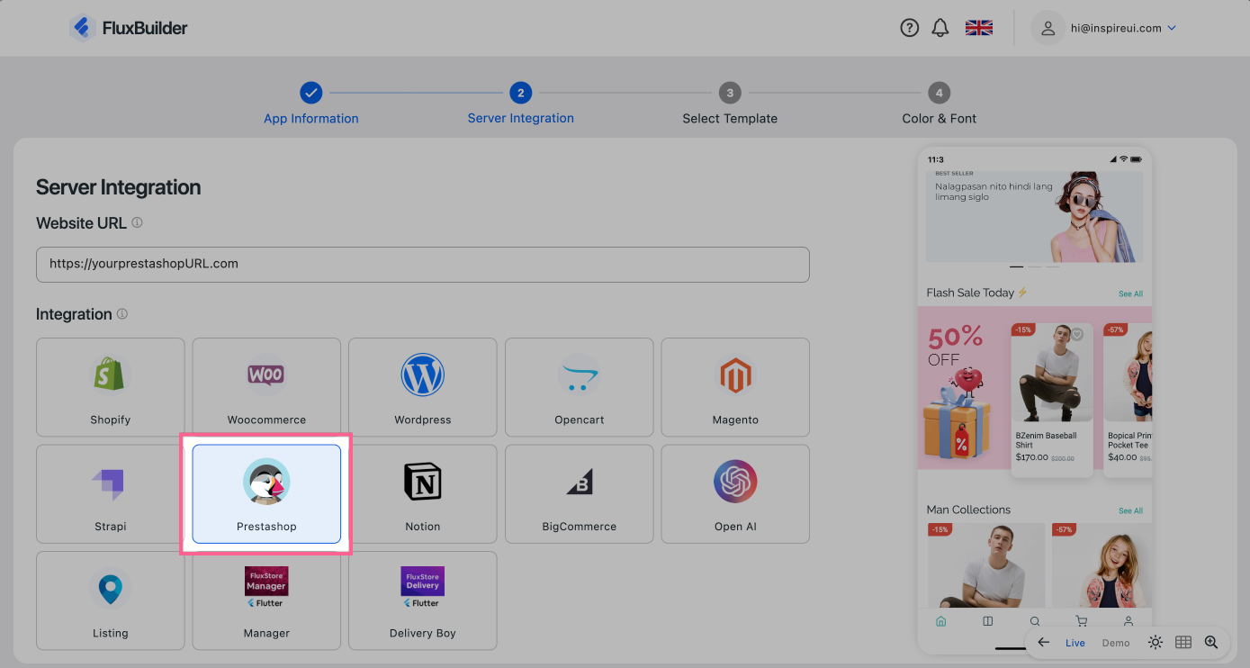Select the Magento integration tile
1250x668 pixels.
coord(735,387)
